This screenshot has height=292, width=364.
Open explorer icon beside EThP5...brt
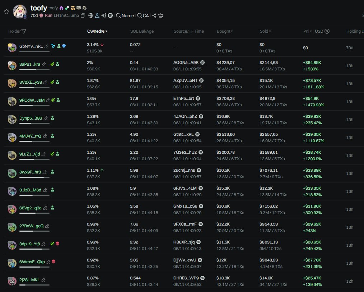point(198,98)
